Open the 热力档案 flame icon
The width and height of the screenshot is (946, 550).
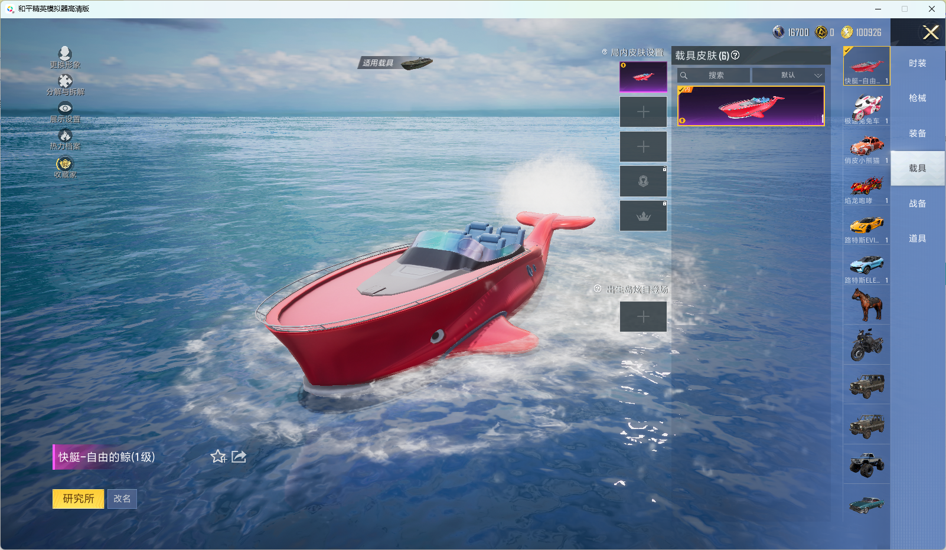65,136
